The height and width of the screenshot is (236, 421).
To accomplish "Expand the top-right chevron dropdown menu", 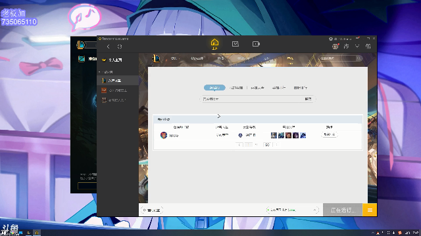I will pyautogui.click(x=357, y=47).
